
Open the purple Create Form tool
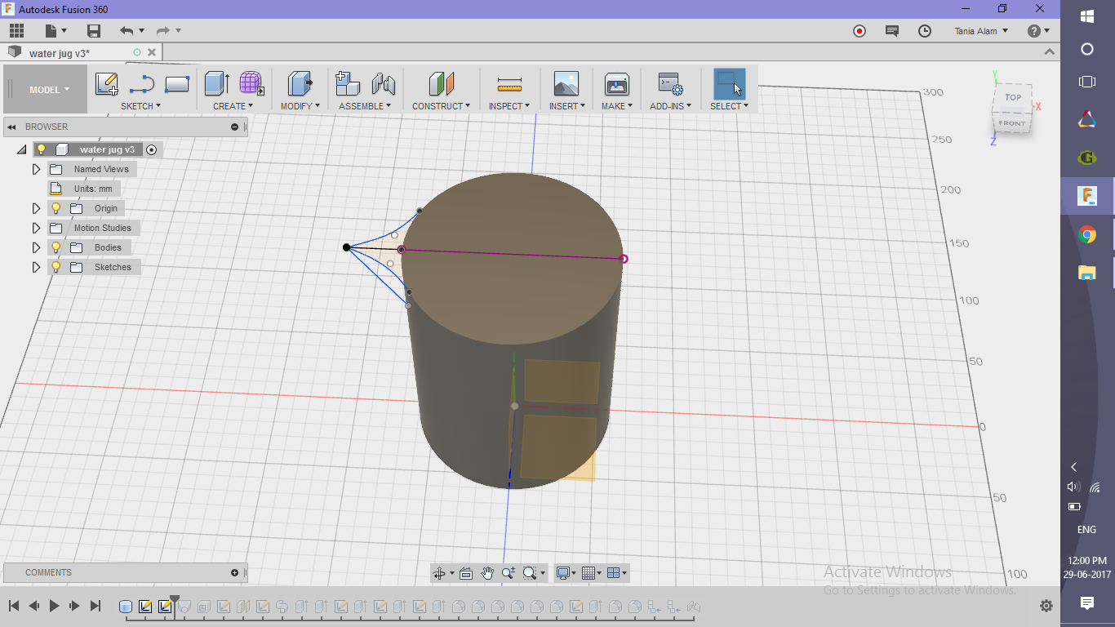251,83
